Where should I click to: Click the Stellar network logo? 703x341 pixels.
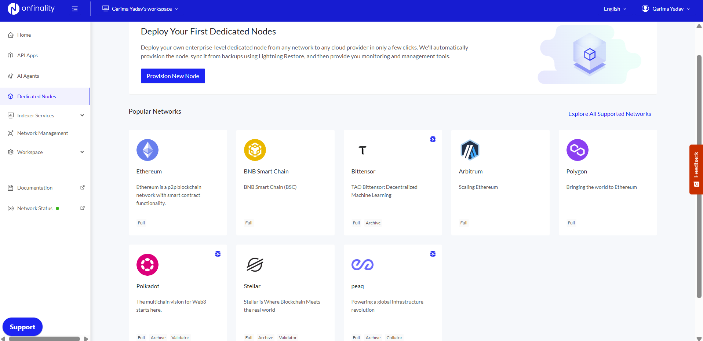click(255, 264)
